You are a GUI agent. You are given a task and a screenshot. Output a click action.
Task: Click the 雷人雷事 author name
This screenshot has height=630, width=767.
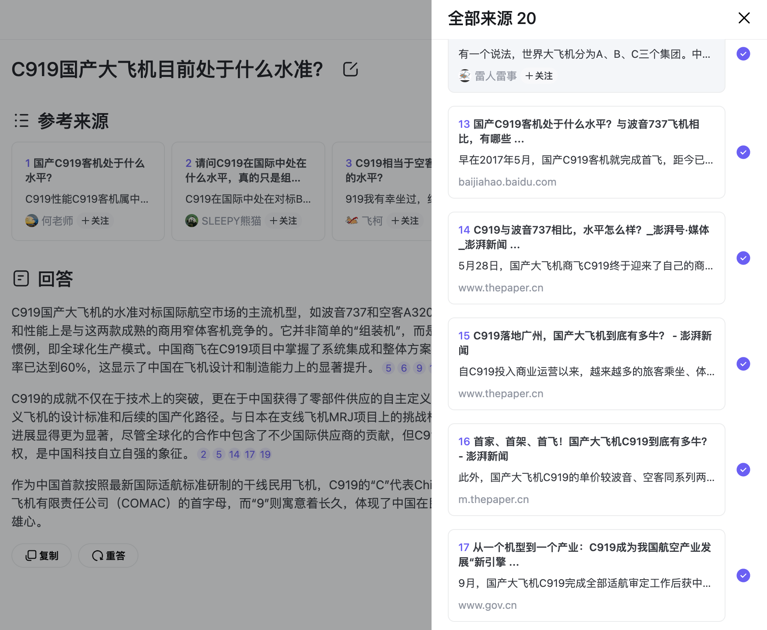tap(495, 76)
